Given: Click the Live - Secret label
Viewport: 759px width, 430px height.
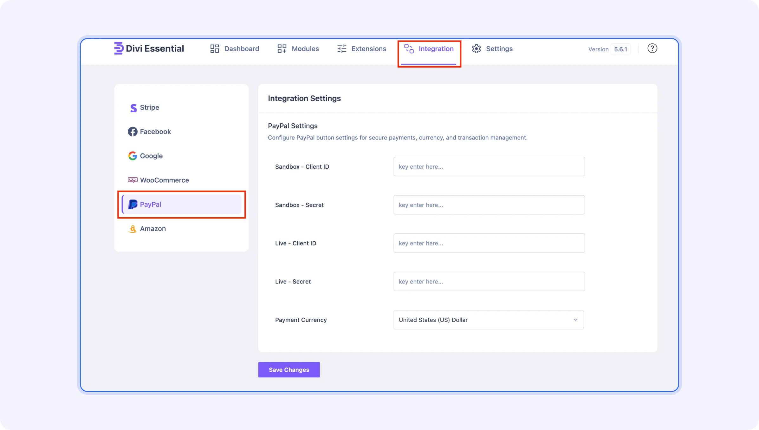Looking at the screenshot, I should pyautogui.click(x=293, y=282).
